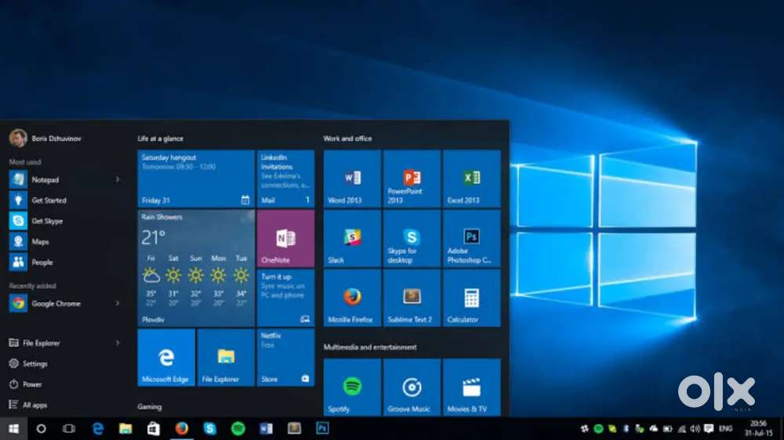The image size is (784, 440).
Task: Click the battery icon in system tray
Action: 667,428
